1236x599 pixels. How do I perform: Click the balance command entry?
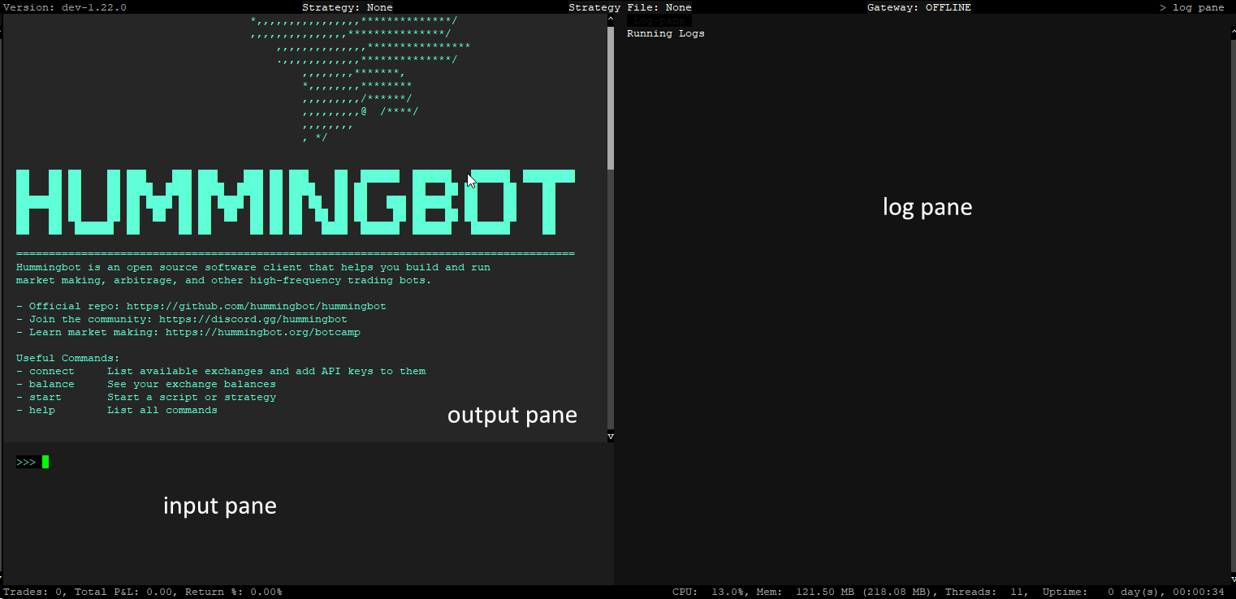[51, 384]
